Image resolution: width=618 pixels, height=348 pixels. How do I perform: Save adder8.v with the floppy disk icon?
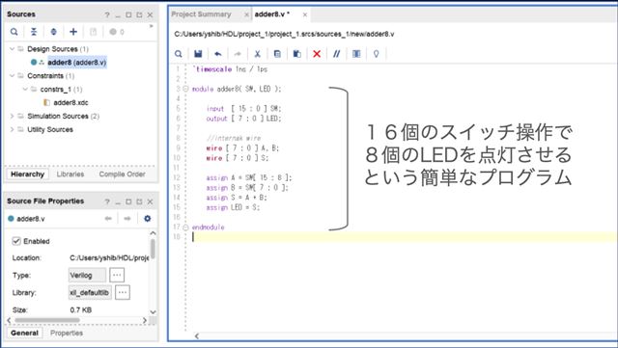(x=198, y=54)
